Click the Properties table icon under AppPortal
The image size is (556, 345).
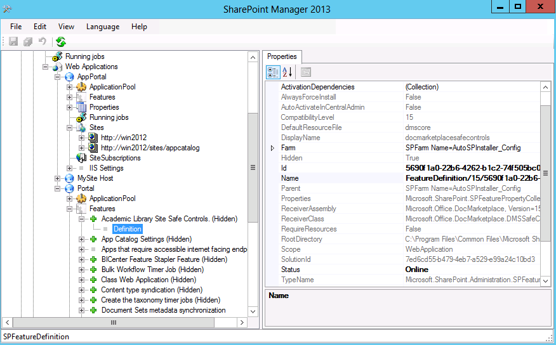point(81,107)
